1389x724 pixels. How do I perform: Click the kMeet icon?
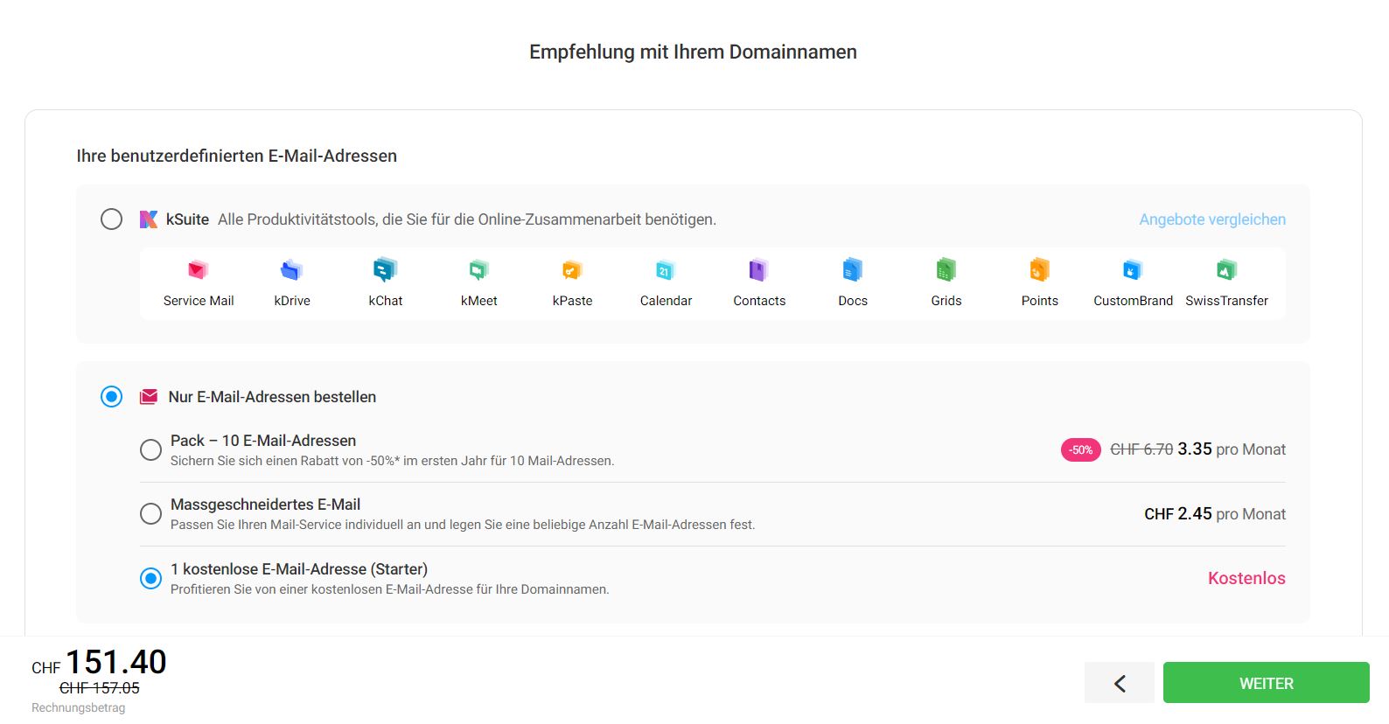tap(478, 270)
